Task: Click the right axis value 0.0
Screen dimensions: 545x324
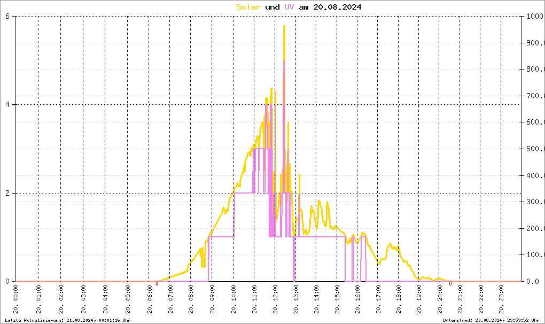Action: [x=533, y=282]
